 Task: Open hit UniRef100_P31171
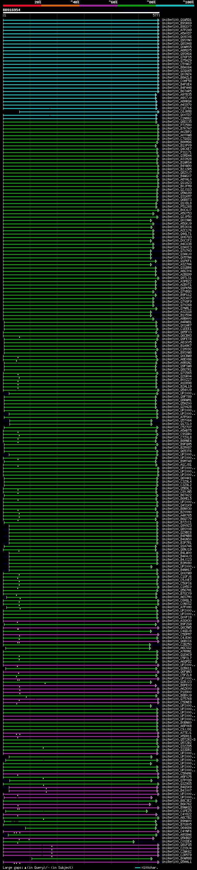177,152
